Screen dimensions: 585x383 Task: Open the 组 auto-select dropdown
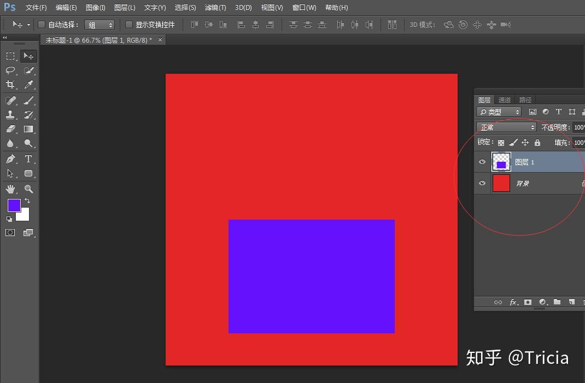click(100, 25)
